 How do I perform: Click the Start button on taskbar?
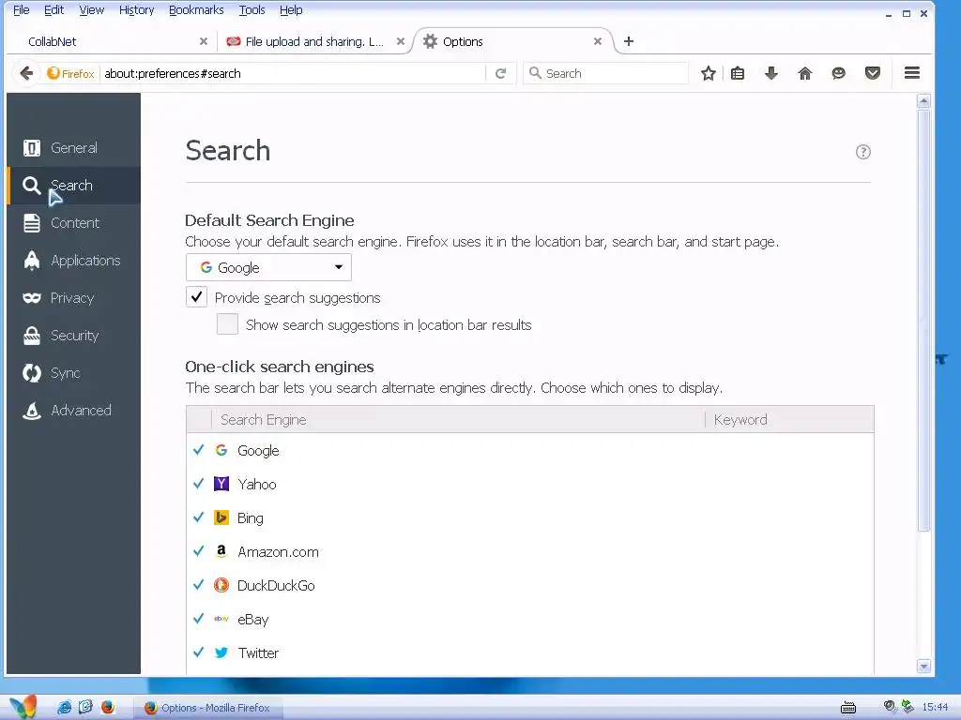[23, 707]
